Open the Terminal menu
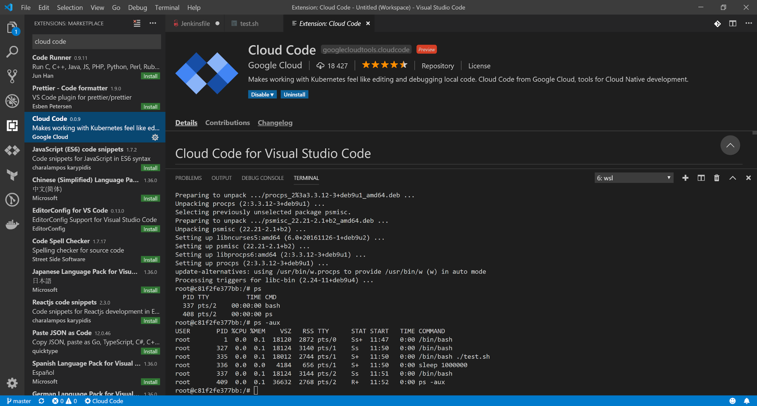Image resolution: width=757 pixels, height=406 pixels. tap(167, 7)
